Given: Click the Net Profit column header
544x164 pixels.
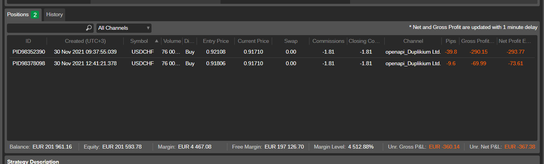Looking at the screenshot, I should [515, 41].
